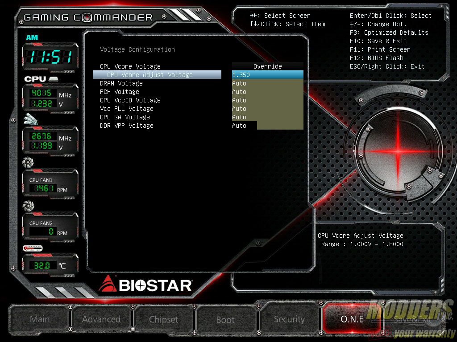Click the thermometer temperature icon
The image size is (457, 342).
[x=33, y=248]
